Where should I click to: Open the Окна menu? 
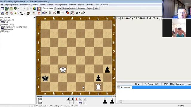pyautogui.click(x=97, y=5)
